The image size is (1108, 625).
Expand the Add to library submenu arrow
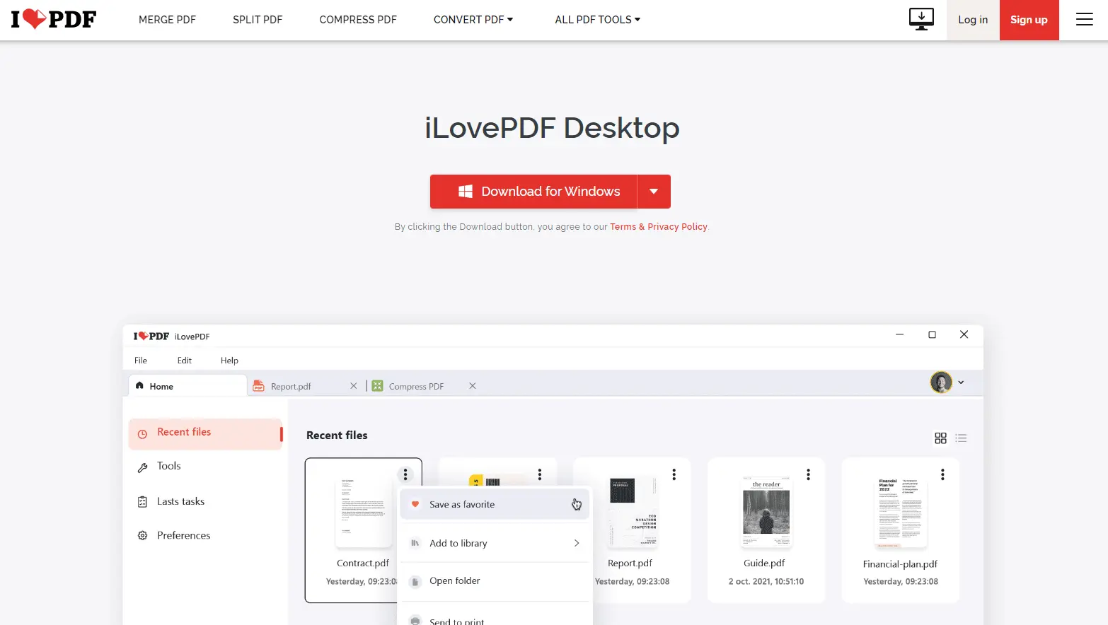pyautogui.click(x=577, y=543)
